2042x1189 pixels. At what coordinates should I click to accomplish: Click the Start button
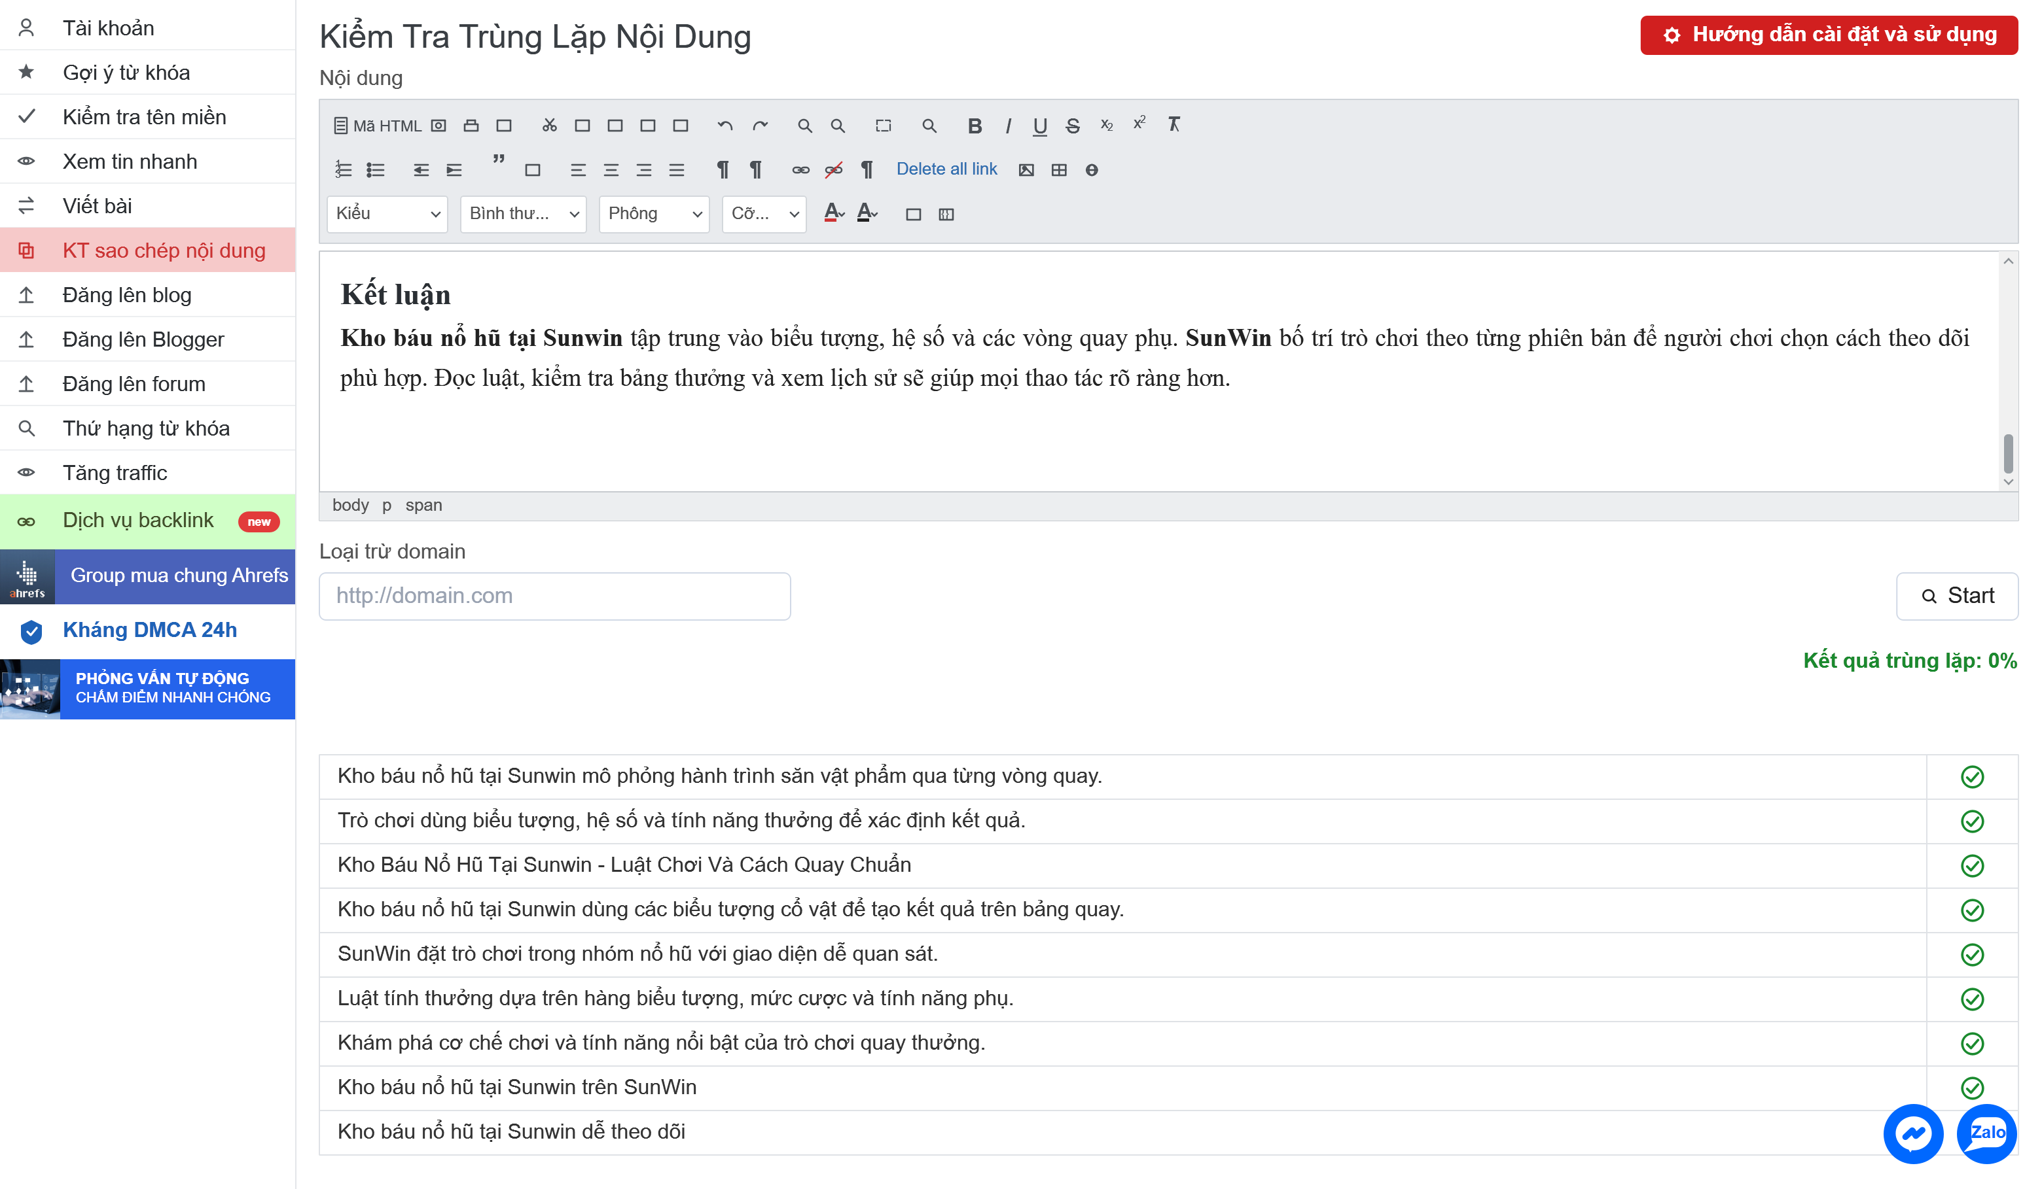(x=1957, y=596)
